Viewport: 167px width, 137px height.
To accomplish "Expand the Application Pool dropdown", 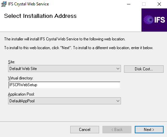I will point(65,101).
